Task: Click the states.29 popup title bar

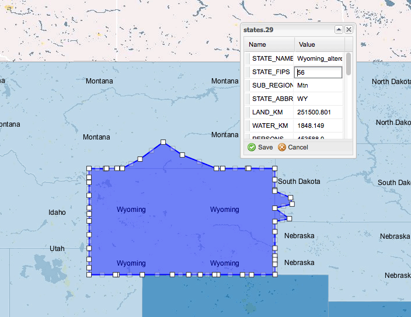Action: [x=286, y=29]
